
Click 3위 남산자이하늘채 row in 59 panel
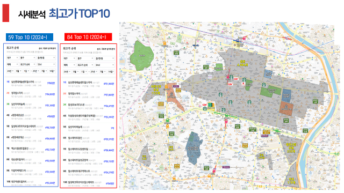pyautogui.click(x=31, y=106)
